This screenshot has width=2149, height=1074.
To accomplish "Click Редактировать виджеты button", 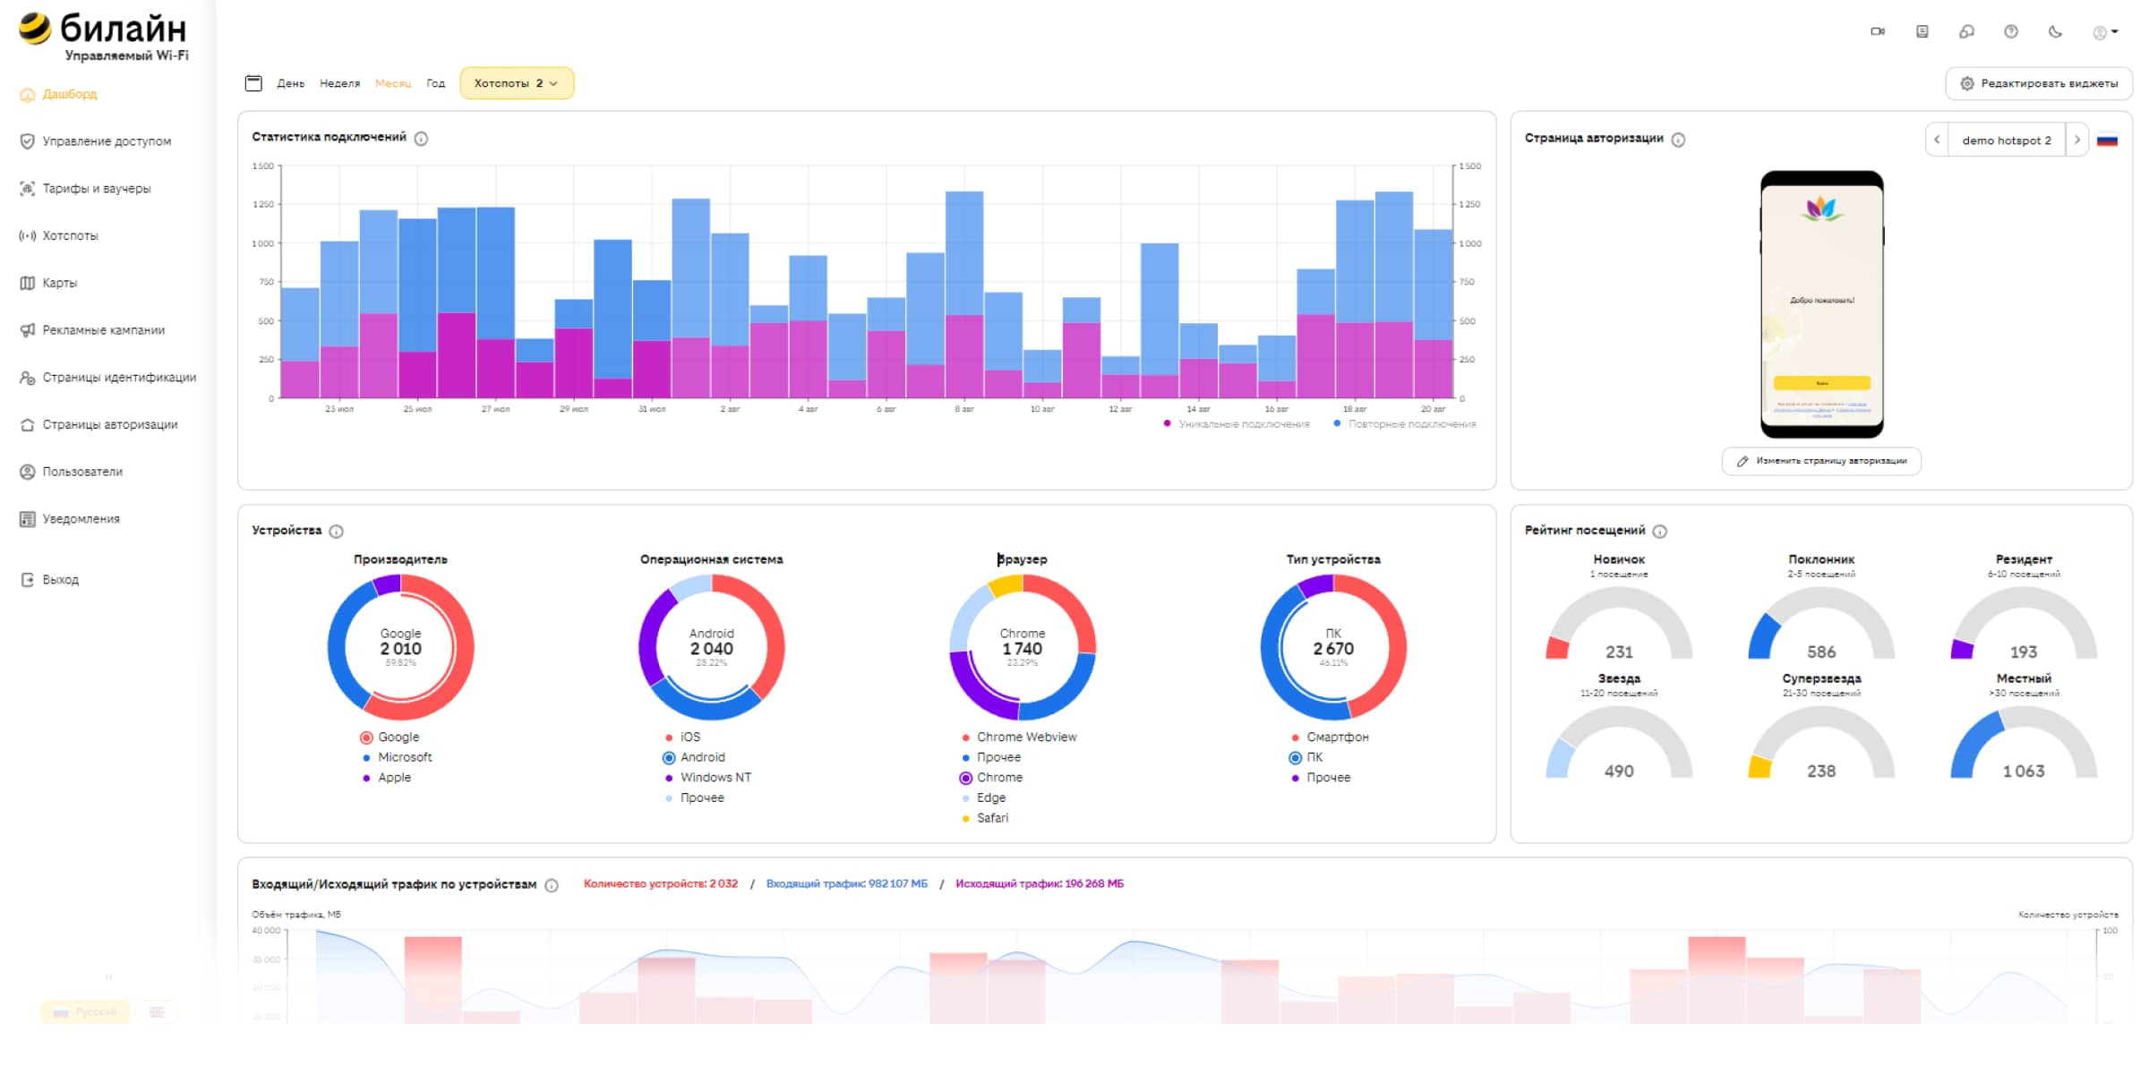I will click(x=2039, y=83).
